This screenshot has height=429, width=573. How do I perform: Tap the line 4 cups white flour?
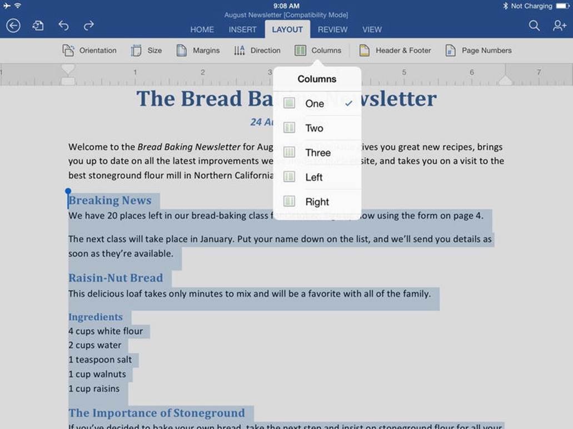[x=106, y=331]
